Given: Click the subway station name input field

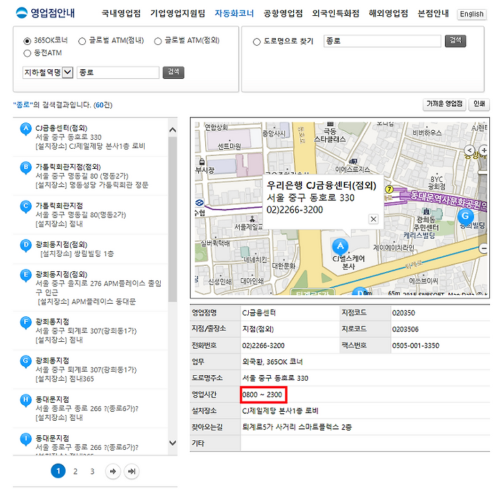Looking at the screenshot, I should point(118,73).
